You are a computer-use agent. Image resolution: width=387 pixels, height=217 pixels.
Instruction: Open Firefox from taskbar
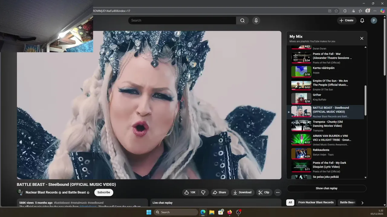coord(229,212)
